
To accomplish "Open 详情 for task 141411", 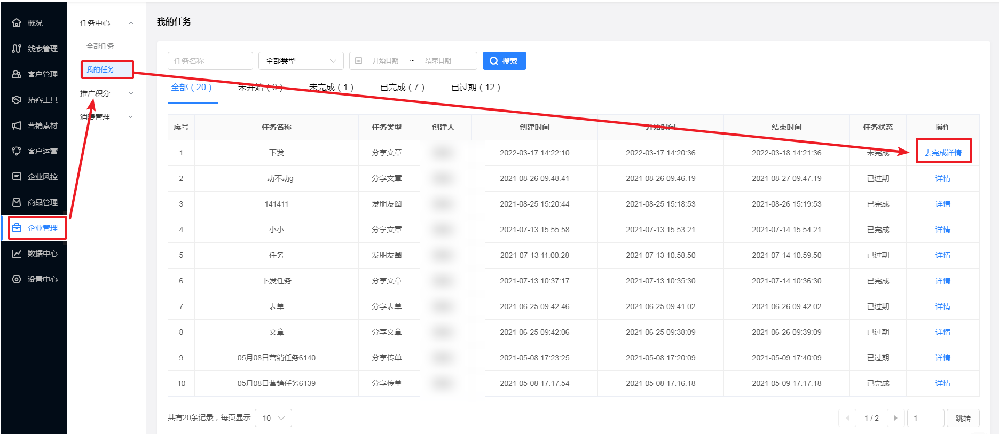I will click(943, 204).
